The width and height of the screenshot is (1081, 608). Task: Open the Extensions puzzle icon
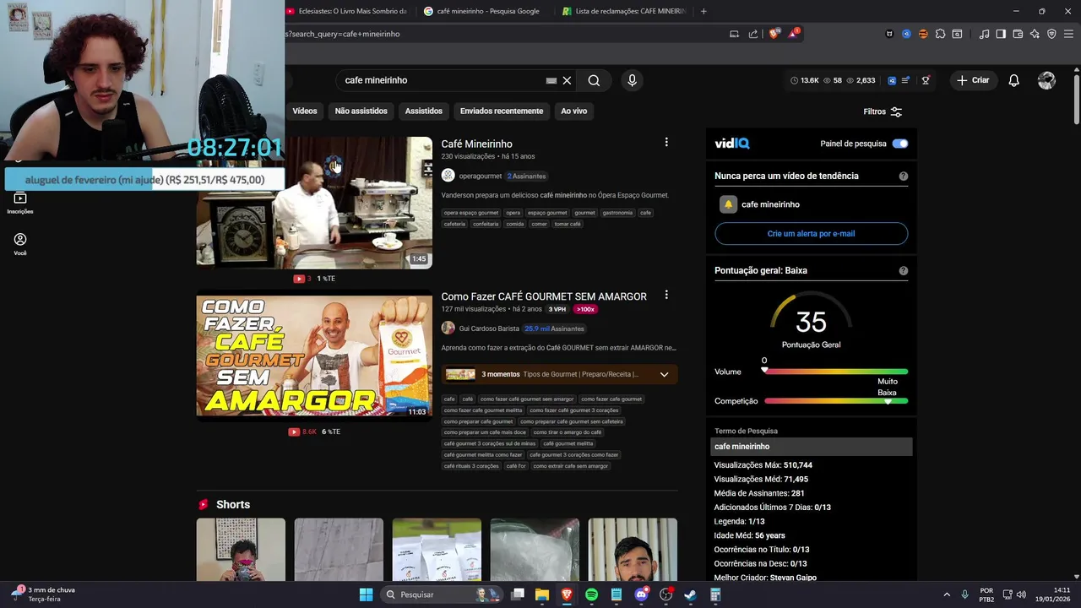[x=940, y=34]
